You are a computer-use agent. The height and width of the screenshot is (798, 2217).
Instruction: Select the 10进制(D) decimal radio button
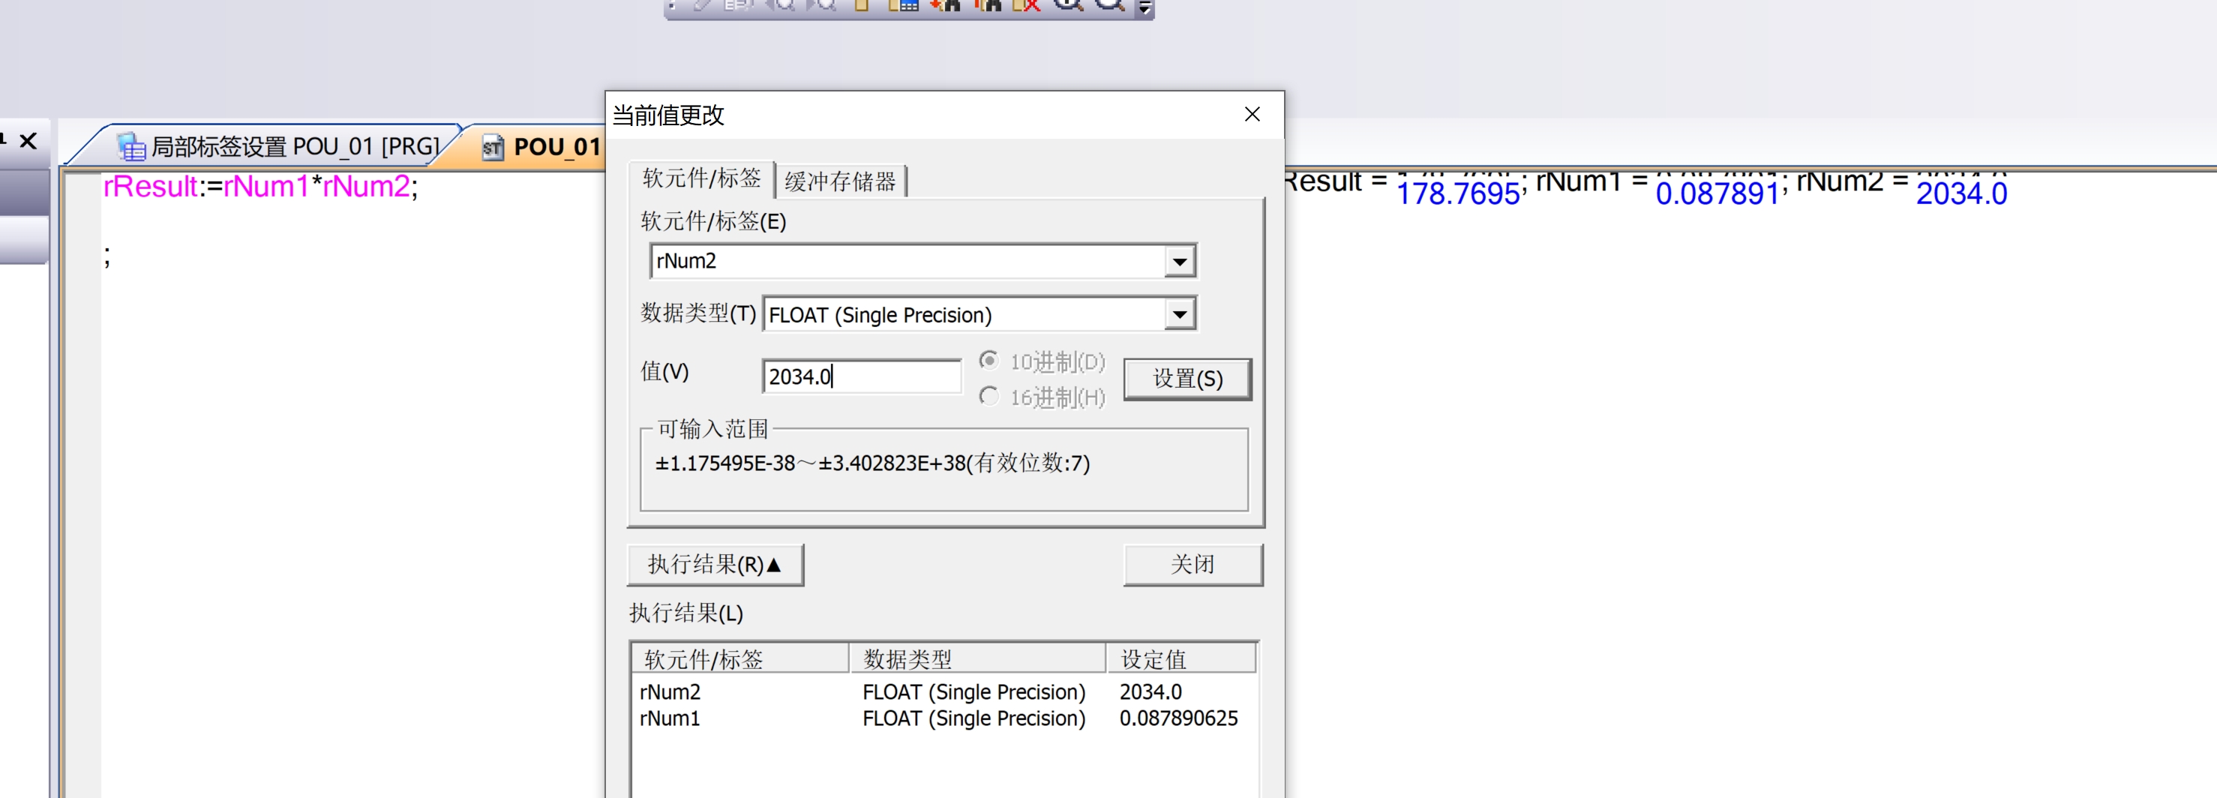point(988,360)
